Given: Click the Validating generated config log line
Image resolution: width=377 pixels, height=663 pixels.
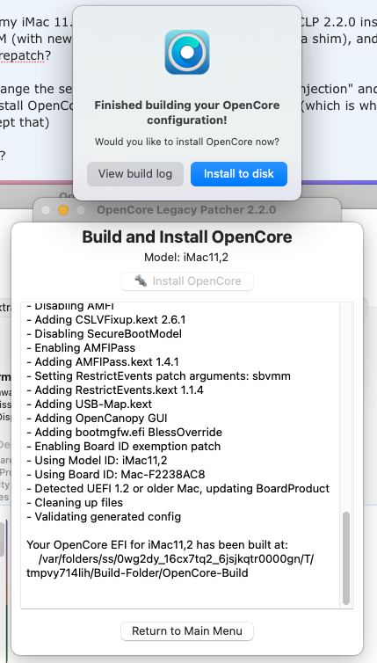Looking at the screenshot, I should coord(104,516).
